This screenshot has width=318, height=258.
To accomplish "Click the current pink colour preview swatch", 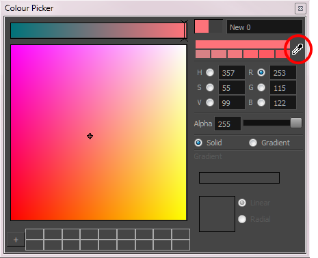I will pos(202,27).
